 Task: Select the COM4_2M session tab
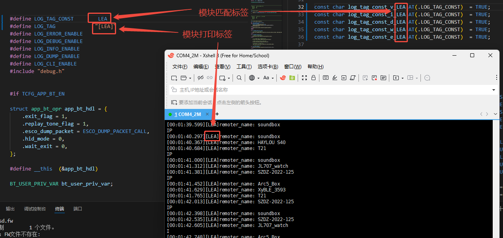click(188, 114)
